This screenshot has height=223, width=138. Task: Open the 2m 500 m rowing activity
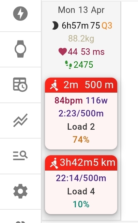point(81,113)
